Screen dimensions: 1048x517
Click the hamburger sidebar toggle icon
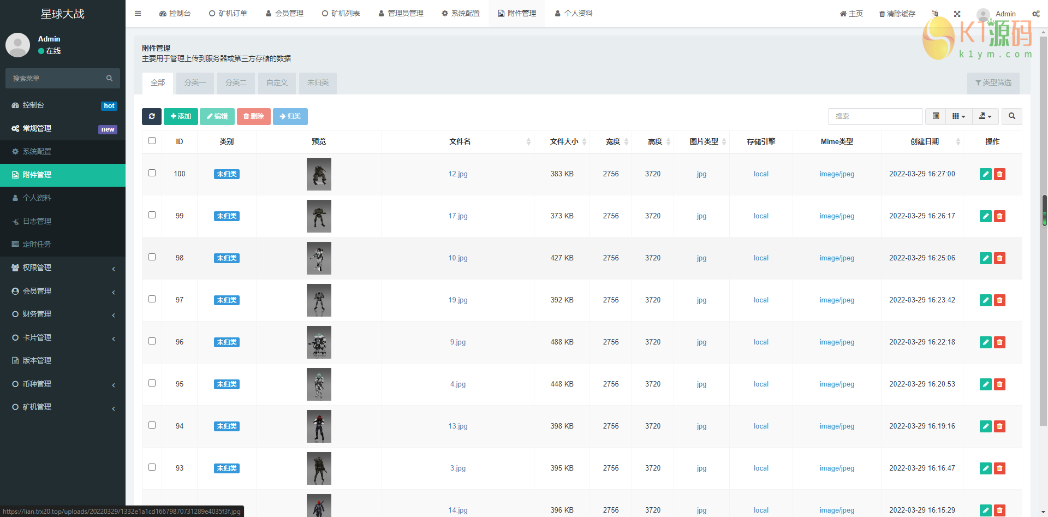point(138,14)
